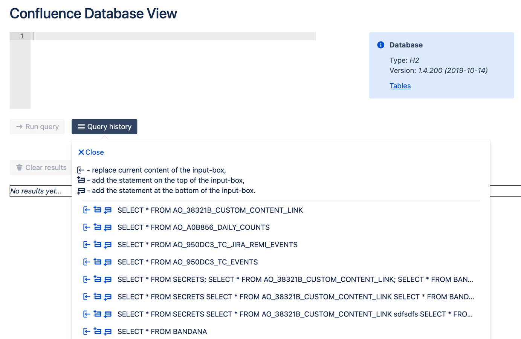
Task: Replace input with CUSTOM_CONTENT_LINK query
Action: point(87,210)
